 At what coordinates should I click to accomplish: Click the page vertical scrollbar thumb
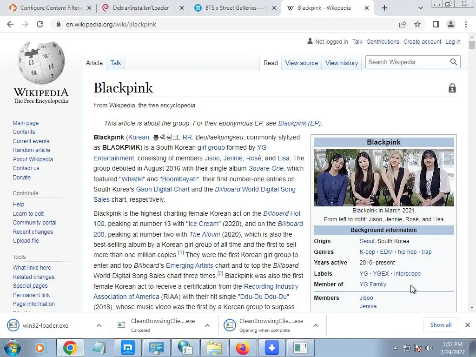(x=471, y=45)
